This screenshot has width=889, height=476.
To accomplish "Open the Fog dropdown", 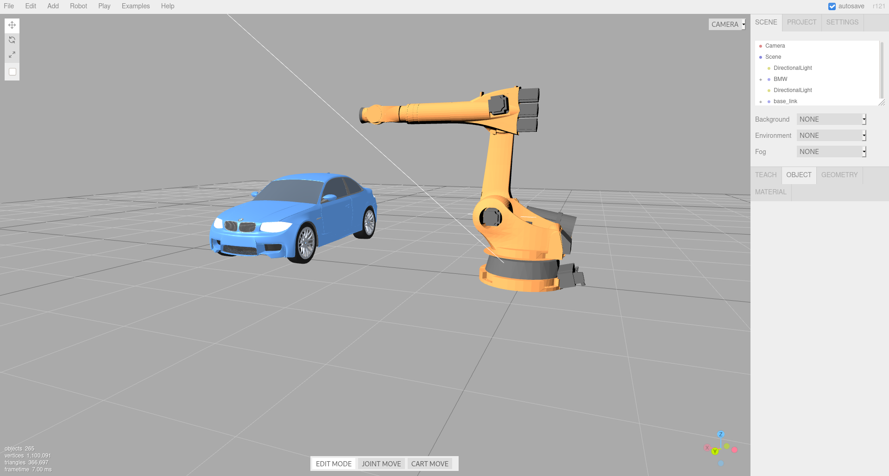I will click(x=831, y=152).
